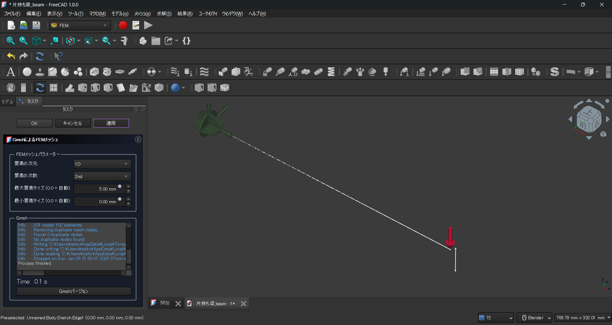The image size is (612, 325).
Task: Click the OK button
Action: [34, 123]
